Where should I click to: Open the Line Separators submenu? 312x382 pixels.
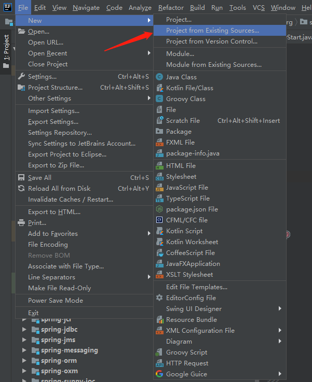pos(84,277)
